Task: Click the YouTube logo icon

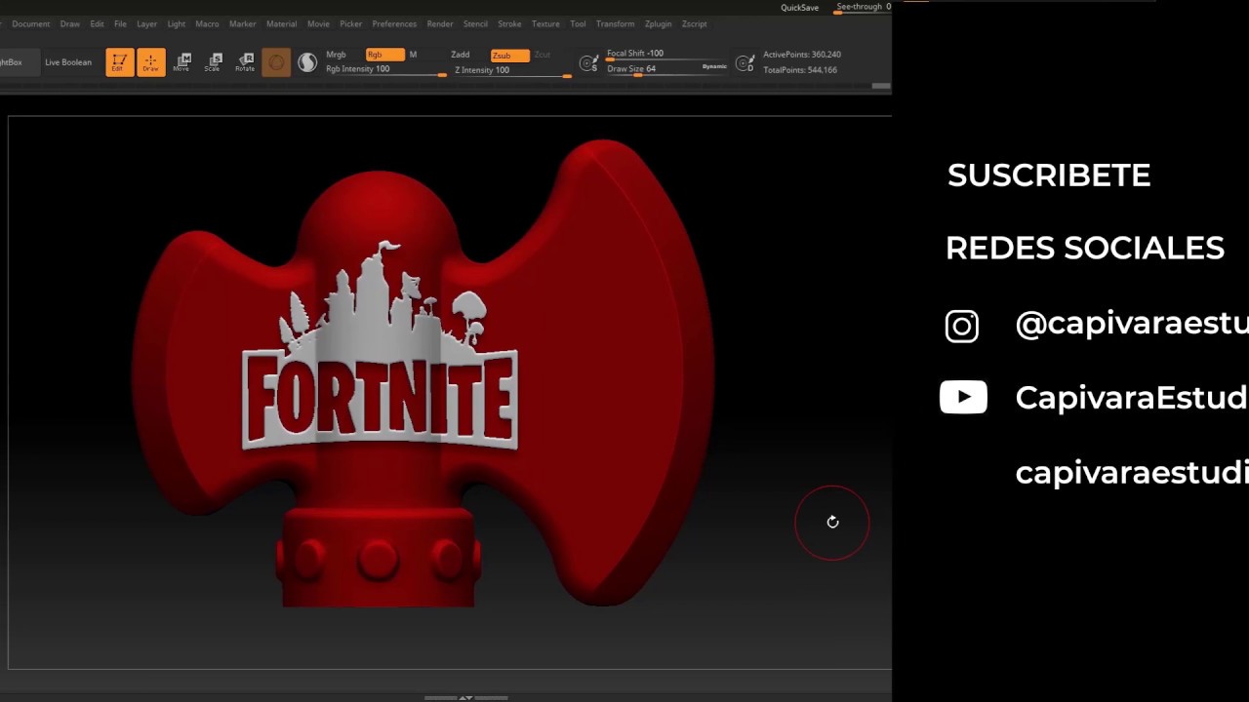Action: [963, 397]
